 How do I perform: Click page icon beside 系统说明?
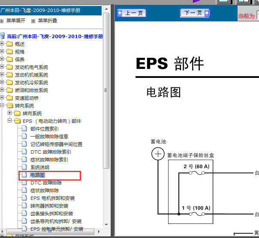[24, 167]
